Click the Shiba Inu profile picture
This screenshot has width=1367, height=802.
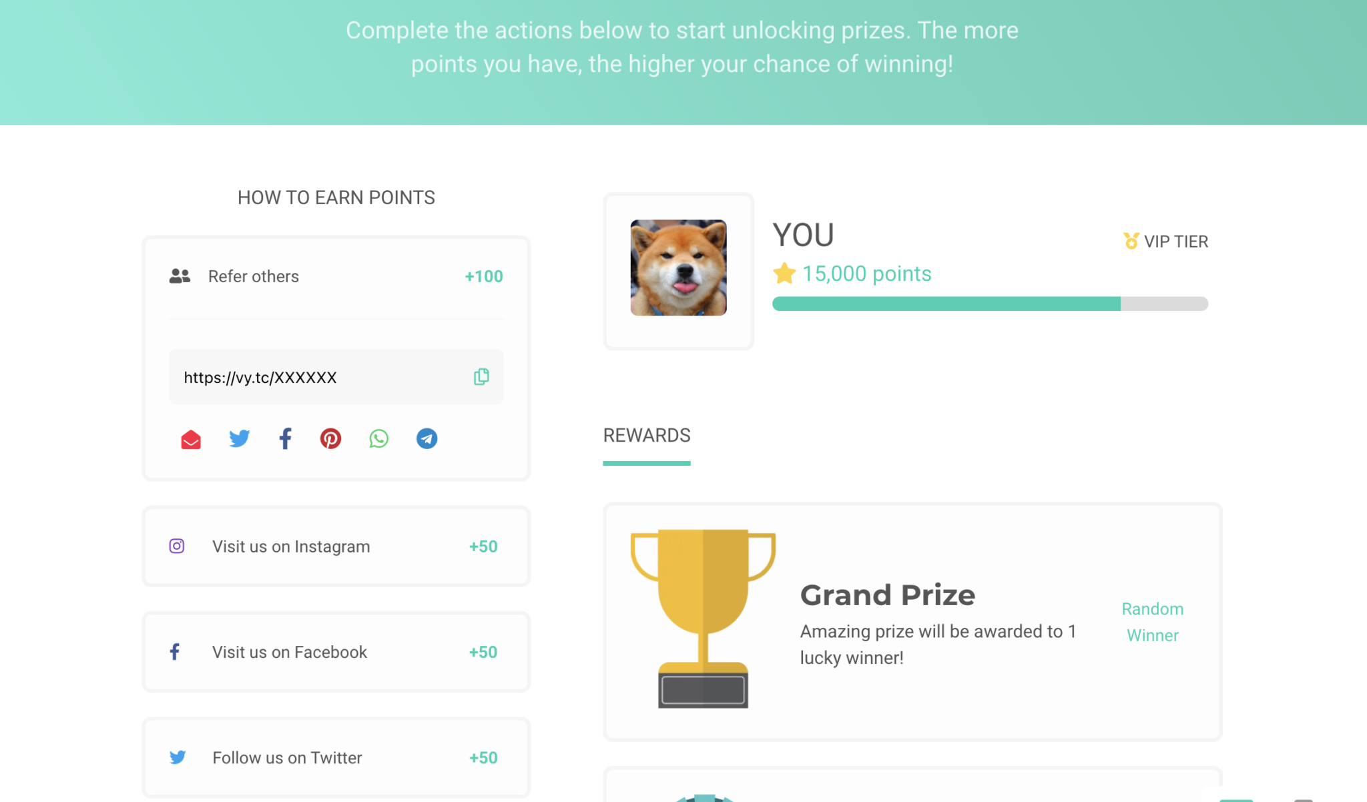678,267
